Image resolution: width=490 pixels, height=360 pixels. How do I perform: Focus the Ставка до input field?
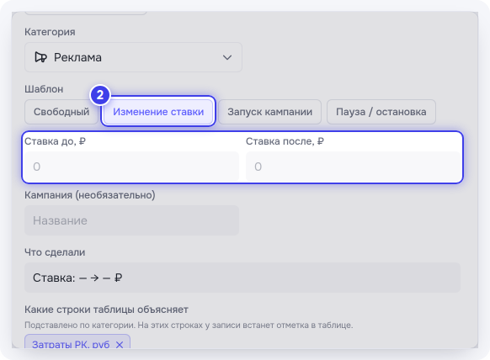(x=131, y=167)
